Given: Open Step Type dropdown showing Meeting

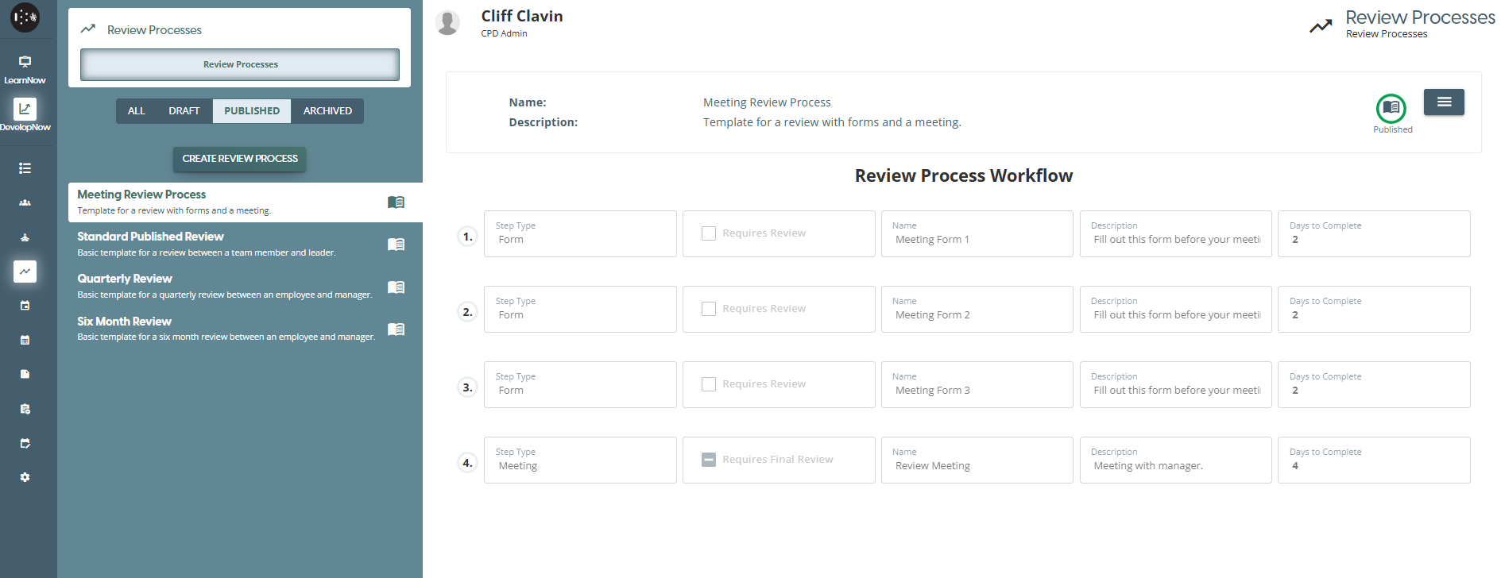Looking at the screenshot, I should (x=580, y=460).
